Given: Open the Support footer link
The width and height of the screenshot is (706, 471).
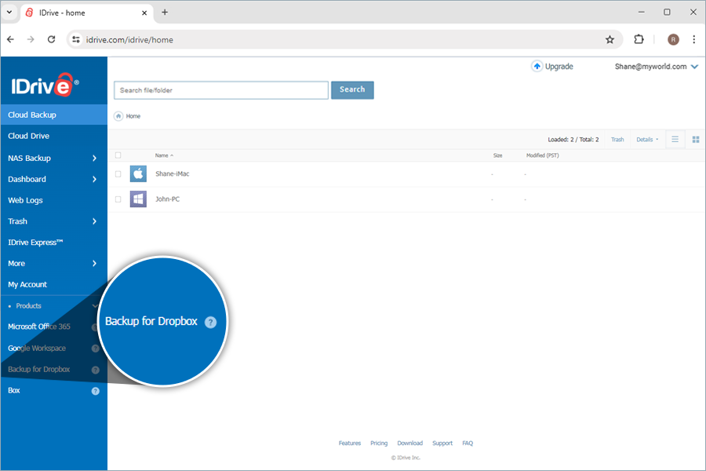Looking at the screenshot, I should pos(442,444).
